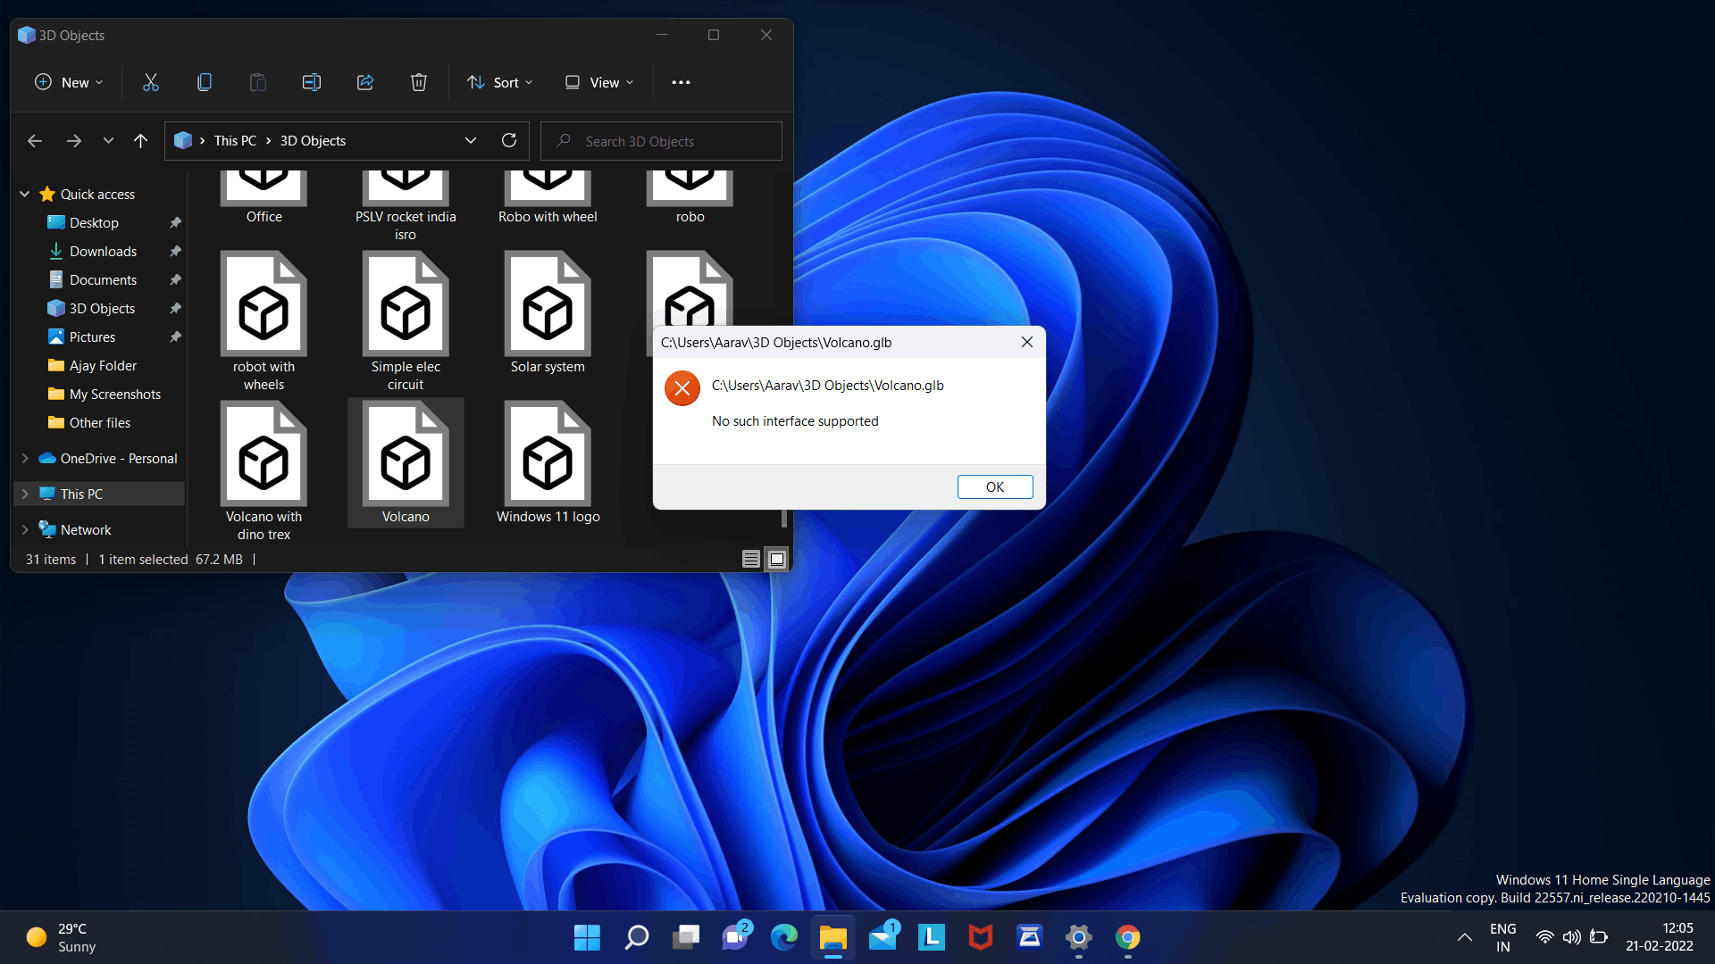Switch to large thumbnails view
Screen dimensions: 1715x964
[777, 559]
